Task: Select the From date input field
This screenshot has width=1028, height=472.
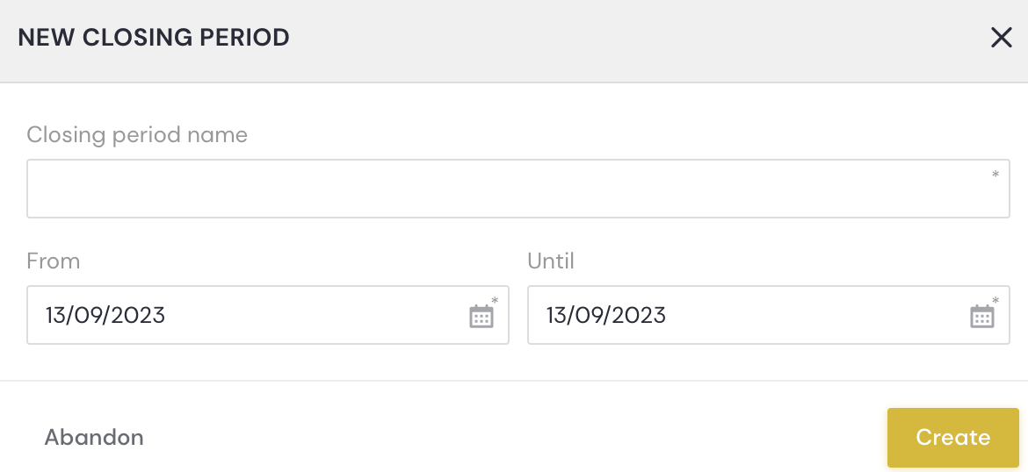Action: pyautogui.click(x=267, y=315)
